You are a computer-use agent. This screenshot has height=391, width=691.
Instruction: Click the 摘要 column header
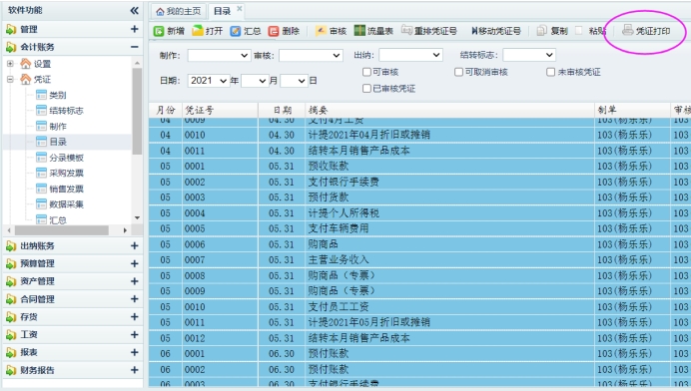click(x=450, y=110)
